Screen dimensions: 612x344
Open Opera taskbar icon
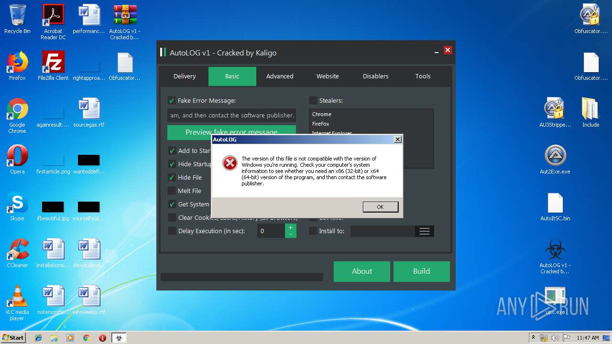tap(102, 338)
